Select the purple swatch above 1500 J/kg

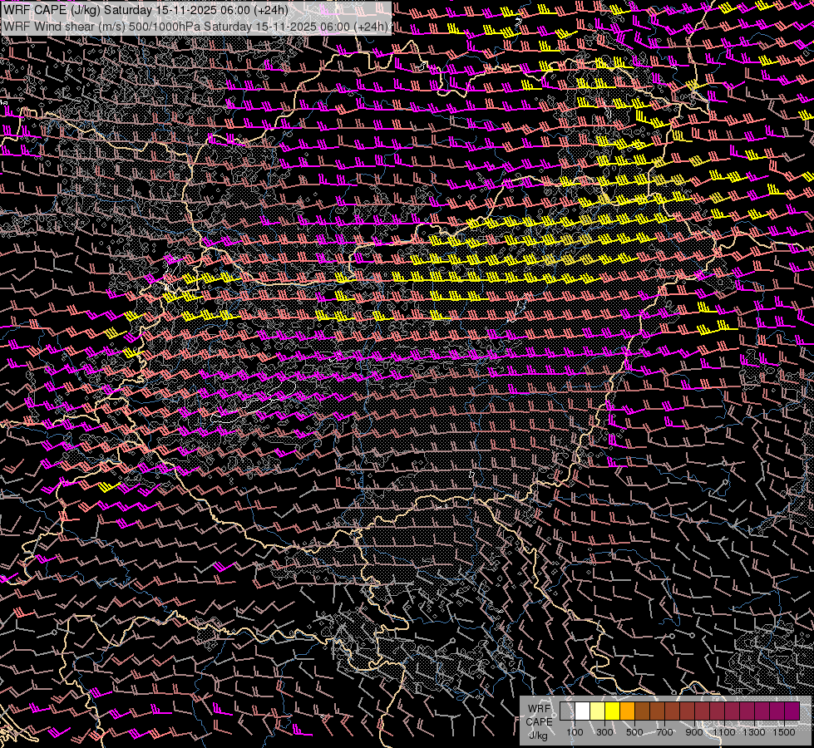(x=792, y=711)
